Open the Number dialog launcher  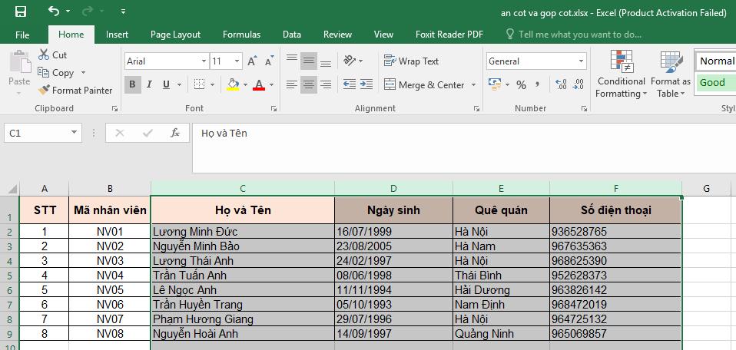(x=584, y=108)
